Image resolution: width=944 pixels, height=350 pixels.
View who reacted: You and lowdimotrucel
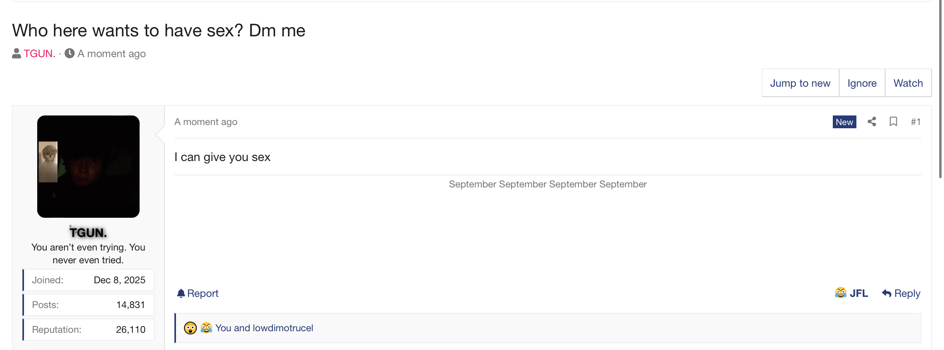[264, 328]
